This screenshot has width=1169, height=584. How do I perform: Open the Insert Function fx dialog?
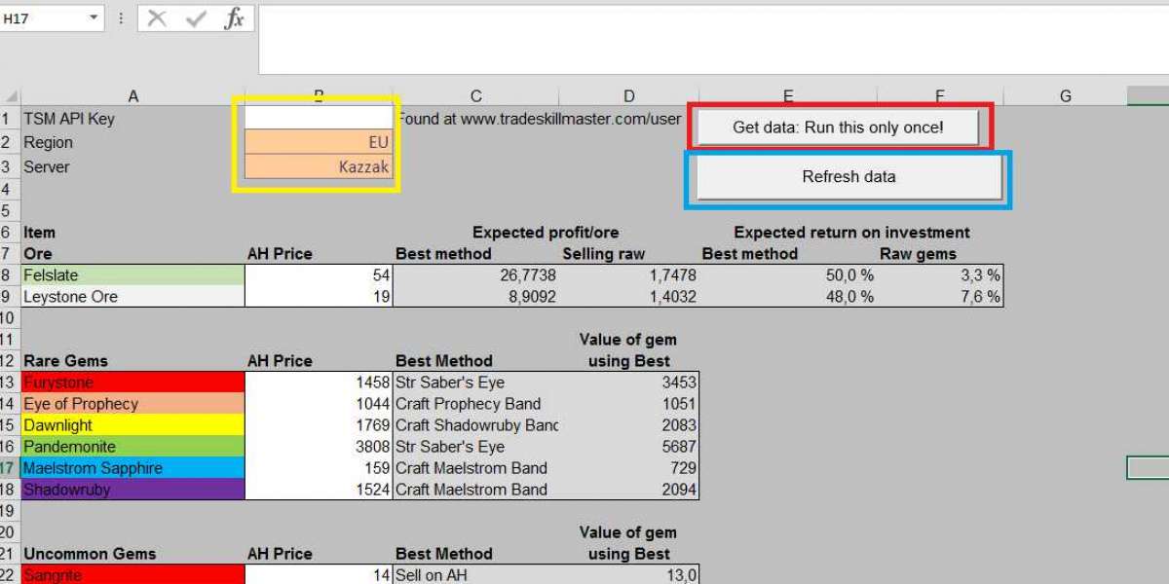click(x=234, y=18)
